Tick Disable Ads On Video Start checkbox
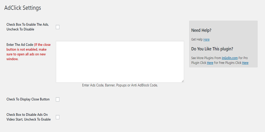The image size is (265, 132). coord(58,117)
